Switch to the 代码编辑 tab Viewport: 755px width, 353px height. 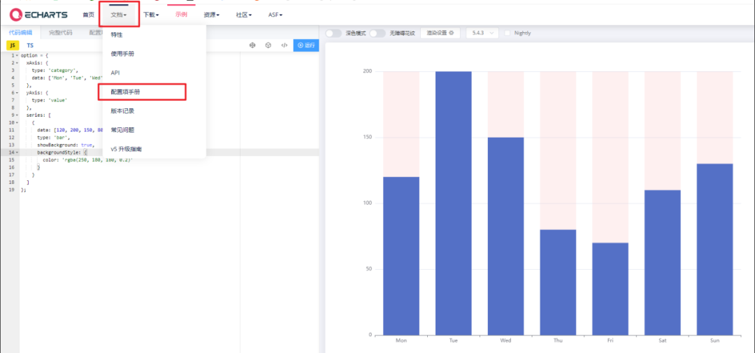20,33
